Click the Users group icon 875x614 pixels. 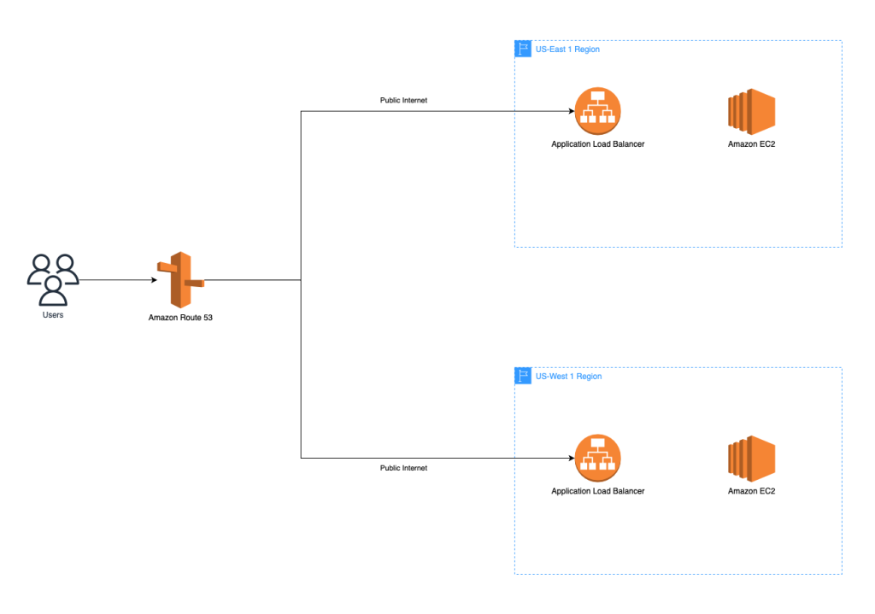(52, 278)
